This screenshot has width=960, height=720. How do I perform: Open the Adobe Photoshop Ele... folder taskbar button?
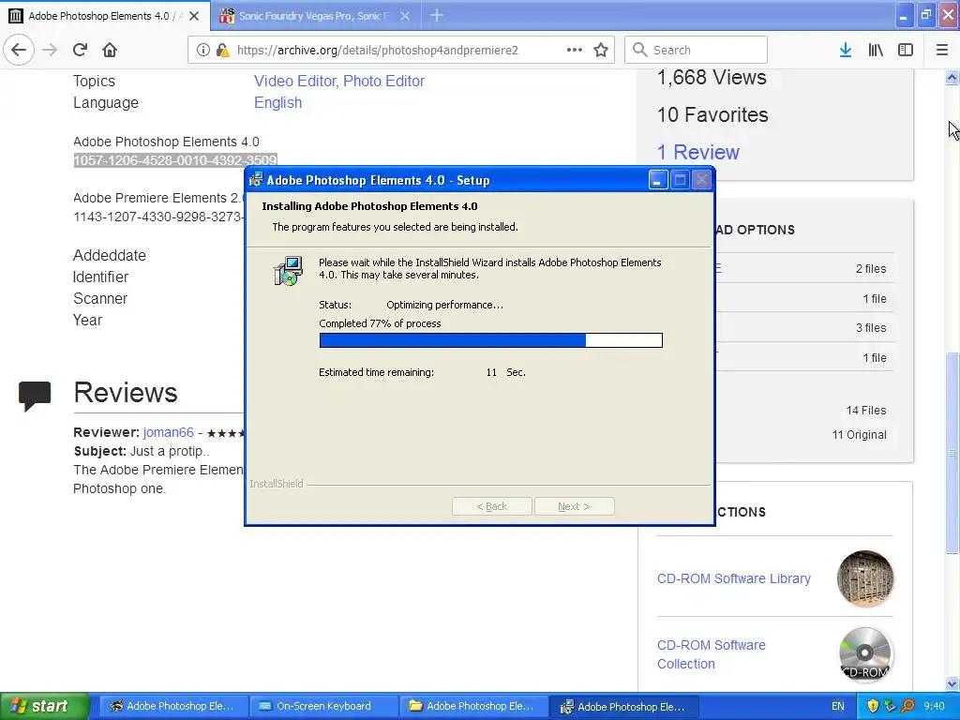click(473, 707)
